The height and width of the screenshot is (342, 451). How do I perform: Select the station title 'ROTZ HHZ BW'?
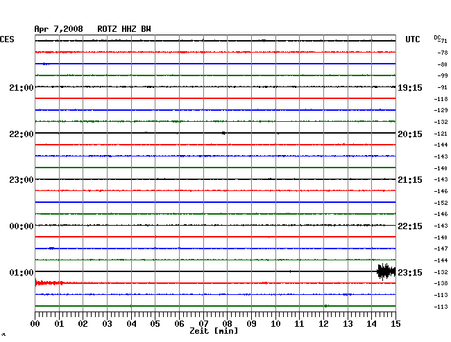pyautogui.click(x=124, y=29)
